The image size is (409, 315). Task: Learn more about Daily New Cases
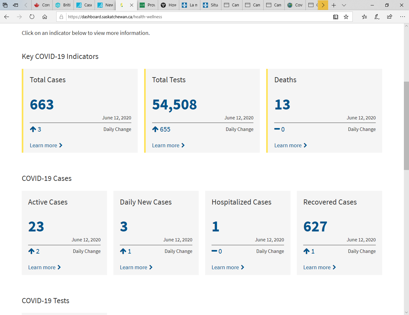click(x=136, y=267)
